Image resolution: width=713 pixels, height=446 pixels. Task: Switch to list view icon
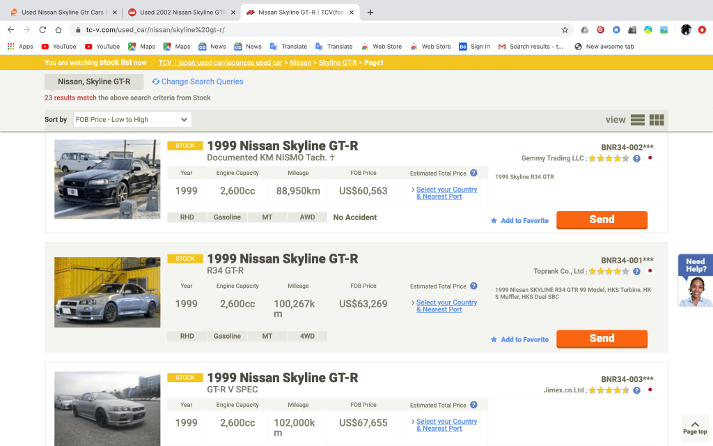[637, 120]
